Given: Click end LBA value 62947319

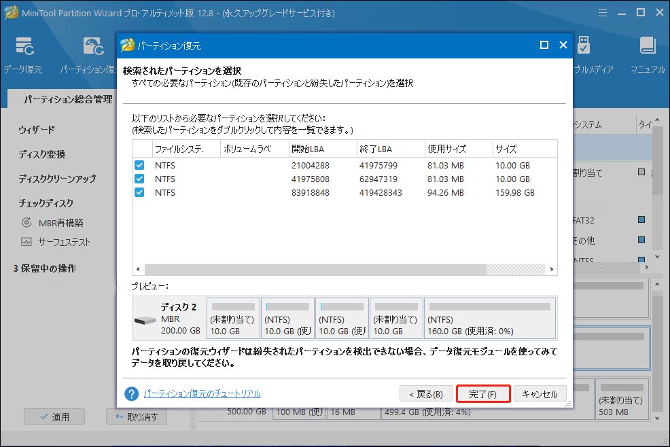Looking at the screenshot, I should pyautogui.click(x=378, y=179).
